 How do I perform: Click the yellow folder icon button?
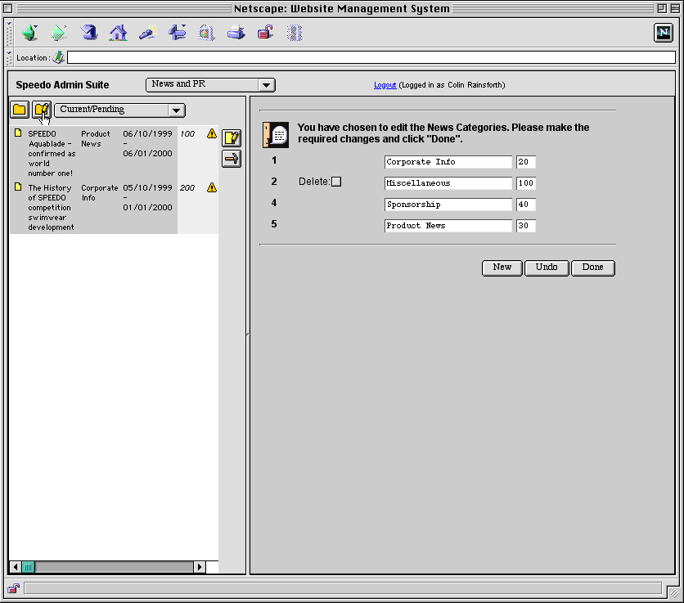pyautogui.click(x=20, y=110)
